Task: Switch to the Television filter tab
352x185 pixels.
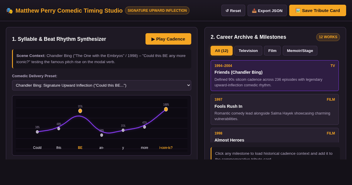Action: (x=248, y=51)
